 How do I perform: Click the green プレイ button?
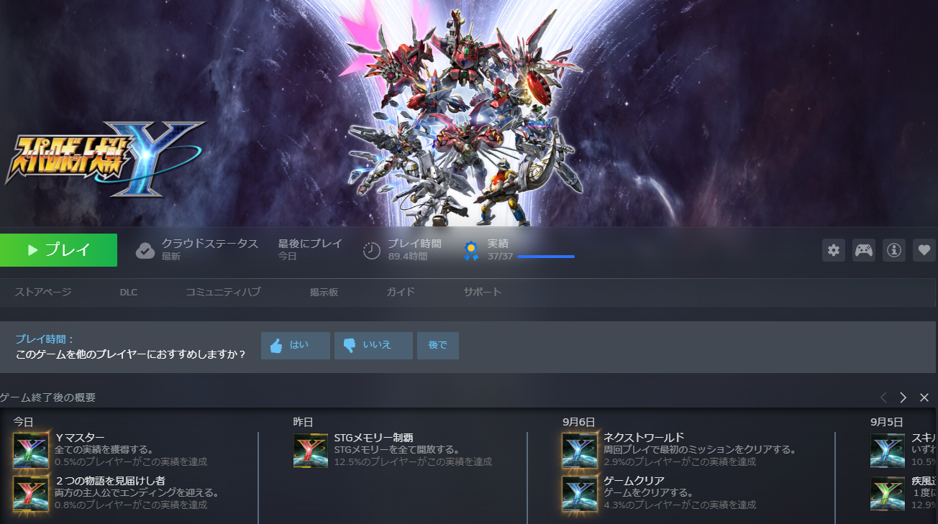[58, 250]
